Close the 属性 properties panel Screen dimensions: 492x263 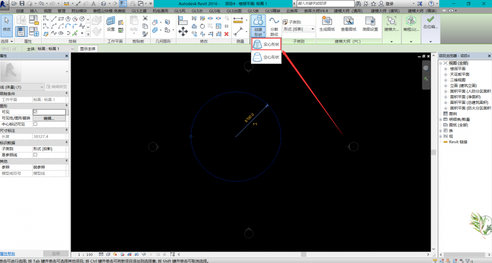coord(66,56)
